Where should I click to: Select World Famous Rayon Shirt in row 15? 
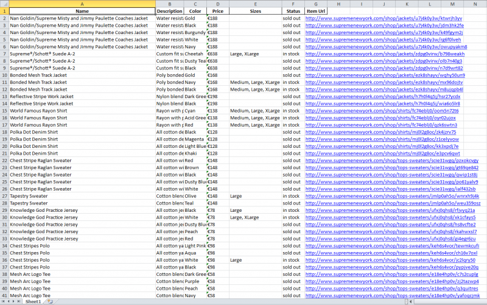point(82,111)
